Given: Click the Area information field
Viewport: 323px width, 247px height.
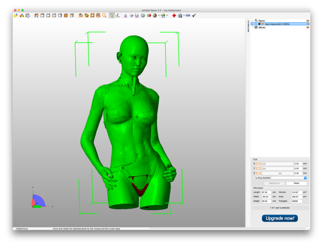Looking at the screenshot, I should point(296,197).
